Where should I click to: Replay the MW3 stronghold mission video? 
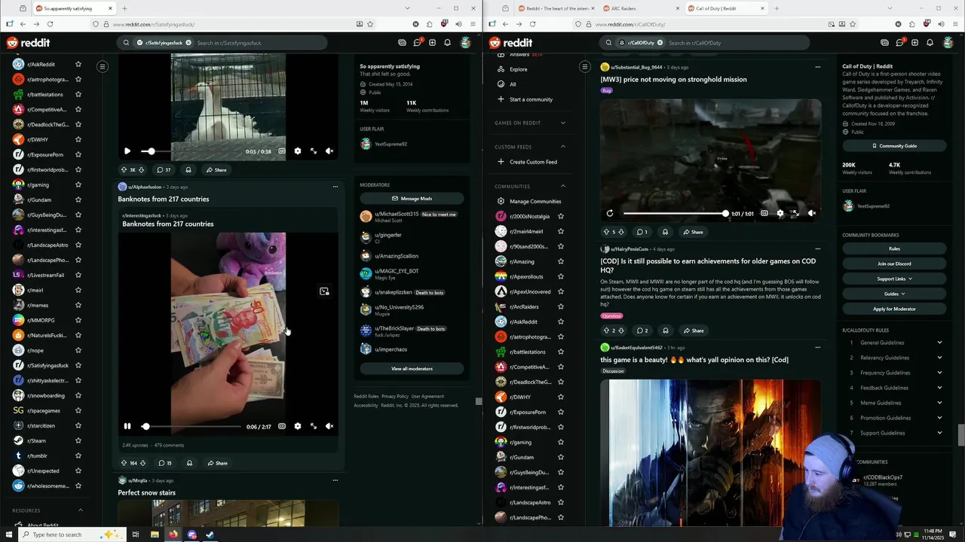(610, 213)
